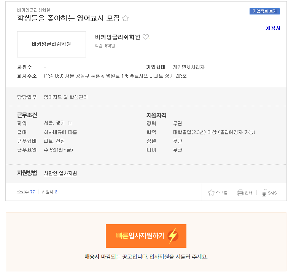Click the job title 학생들을 좋아하는 영어교사 모집

[x=68, y=18]
